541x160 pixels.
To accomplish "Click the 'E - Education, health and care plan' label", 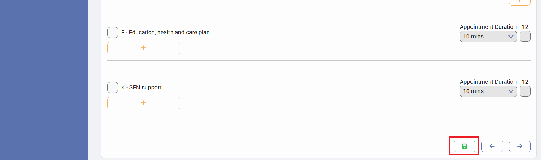I will [165, 32].
